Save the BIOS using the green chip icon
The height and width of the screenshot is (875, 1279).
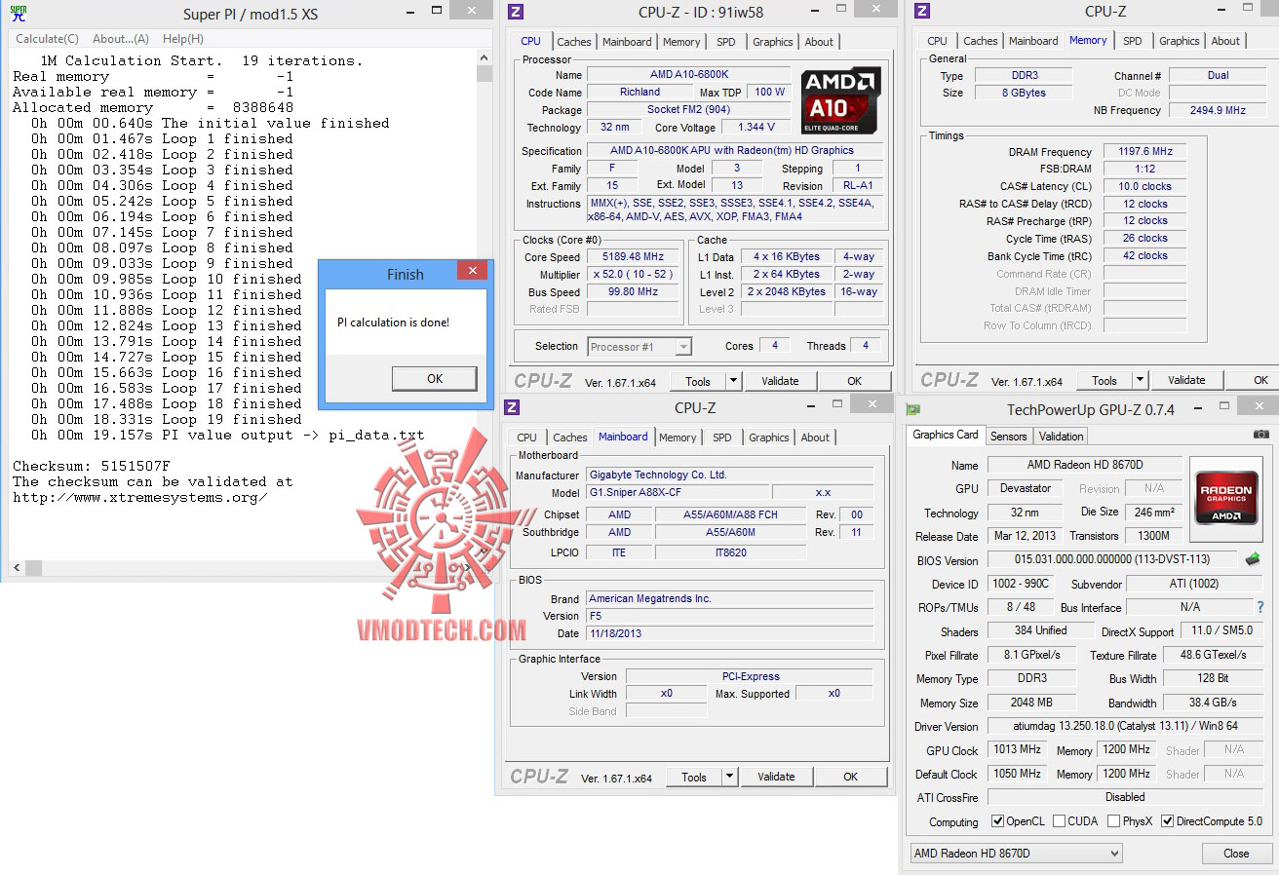(1253, 559)
